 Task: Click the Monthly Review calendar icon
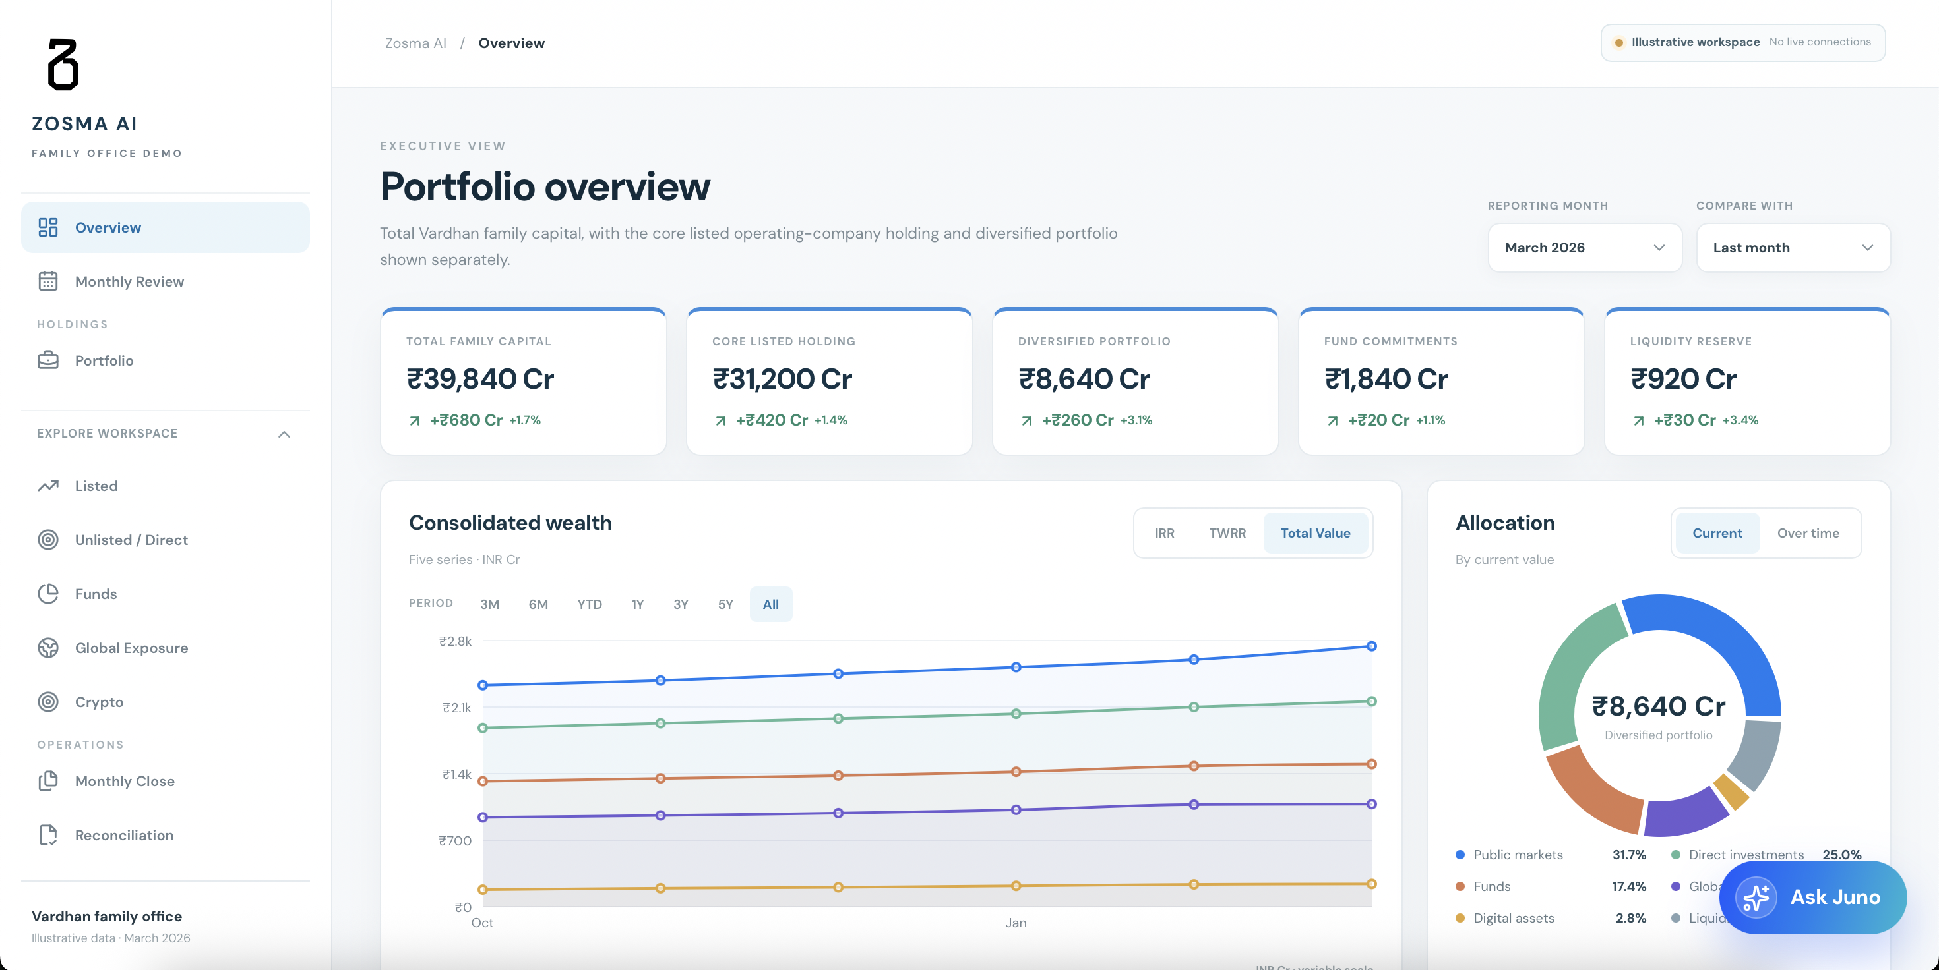click(48, 281)
